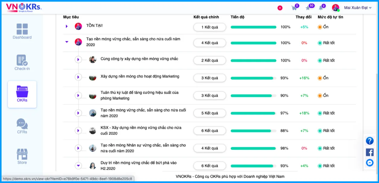Expand Xây dựng nền móng cho hoạt động Marketing
This screenshot has width=379, height=183.
[x=78, y=77]
